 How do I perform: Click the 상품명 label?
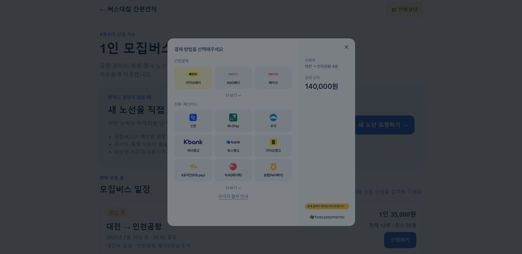tap(310, 60)
